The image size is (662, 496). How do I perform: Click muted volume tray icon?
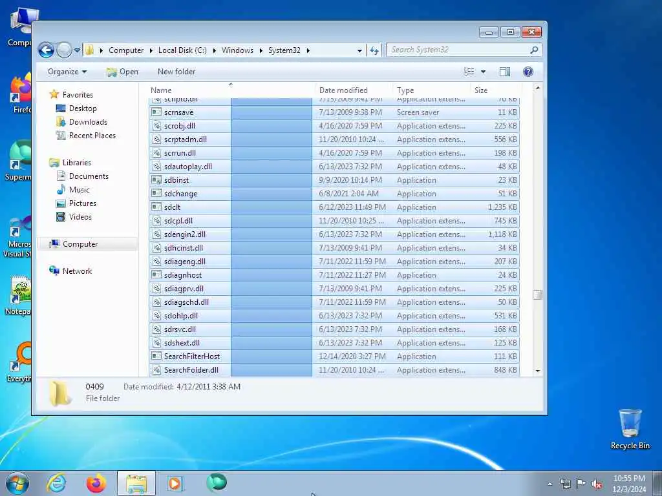click(597, 484)
